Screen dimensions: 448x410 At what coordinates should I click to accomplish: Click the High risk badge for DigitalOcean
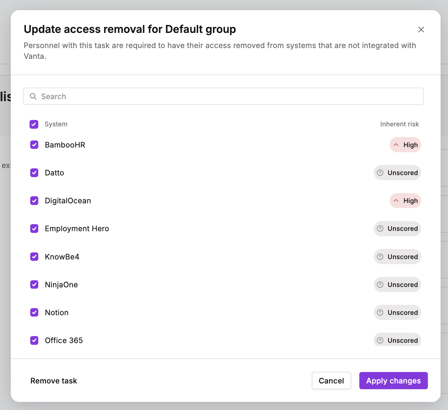(405, 201)
